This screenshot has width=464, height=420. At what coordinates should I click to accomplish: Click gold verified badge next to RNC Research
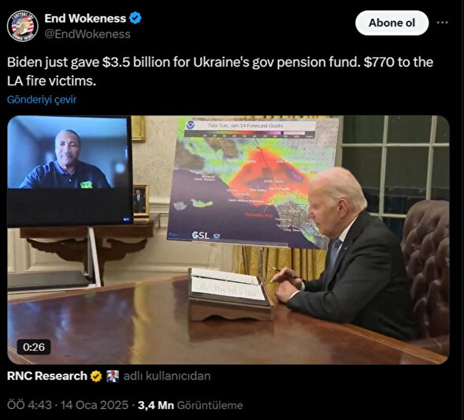[x=96, y=376]
